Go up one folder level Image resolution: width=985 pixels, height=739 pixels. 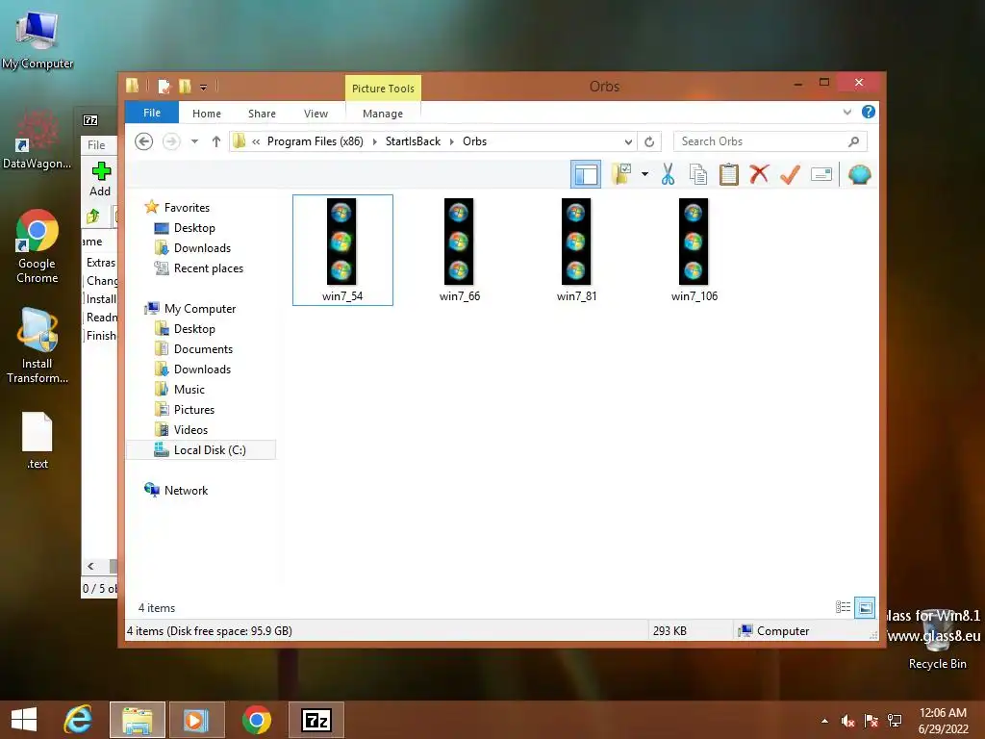point(216,141)
